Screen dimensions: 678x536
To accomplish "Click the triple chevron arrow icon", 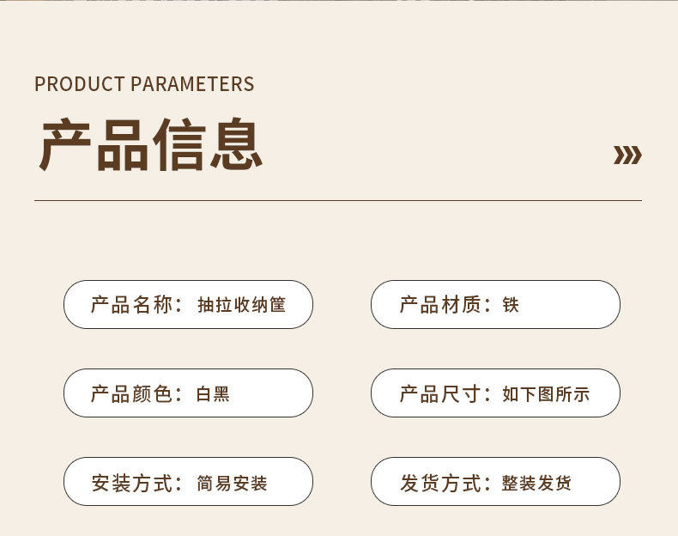I will click(627, 155).
